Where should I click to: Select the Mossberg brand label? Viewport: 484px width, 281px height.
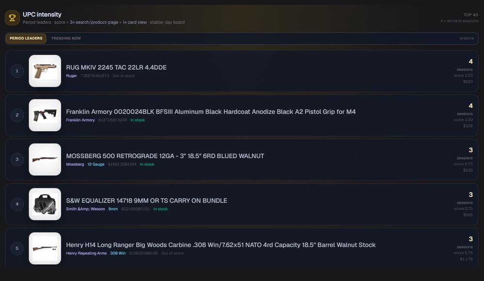(75, 164)
